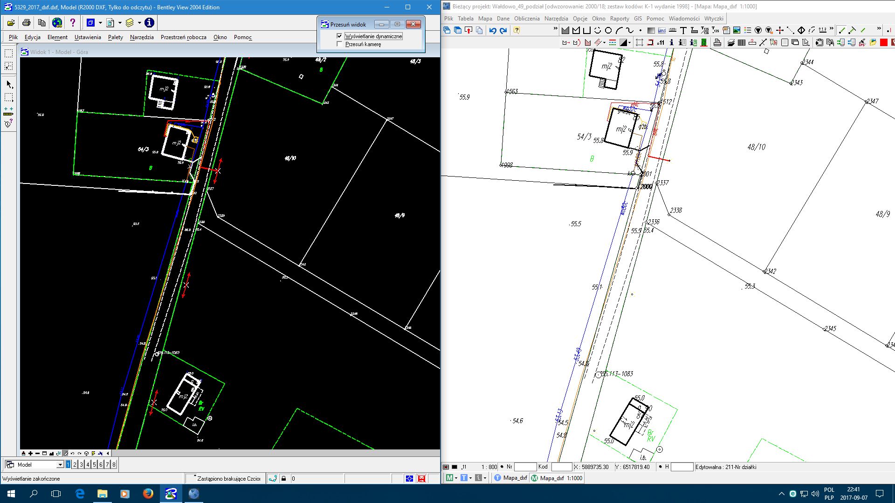Open the Wtyczki menu in map application

714,19
